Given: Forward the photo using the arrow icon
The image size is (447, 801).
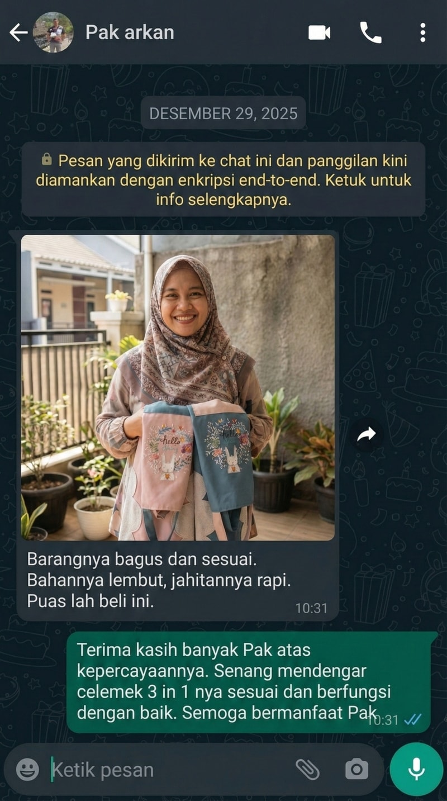Looking at the screenshot, I should tap(367, 434).
